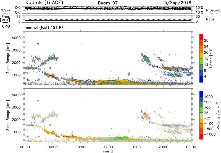Screen dimensions: 221x153
Task: Click red power patch near 04:00
Action: [53, 76]
